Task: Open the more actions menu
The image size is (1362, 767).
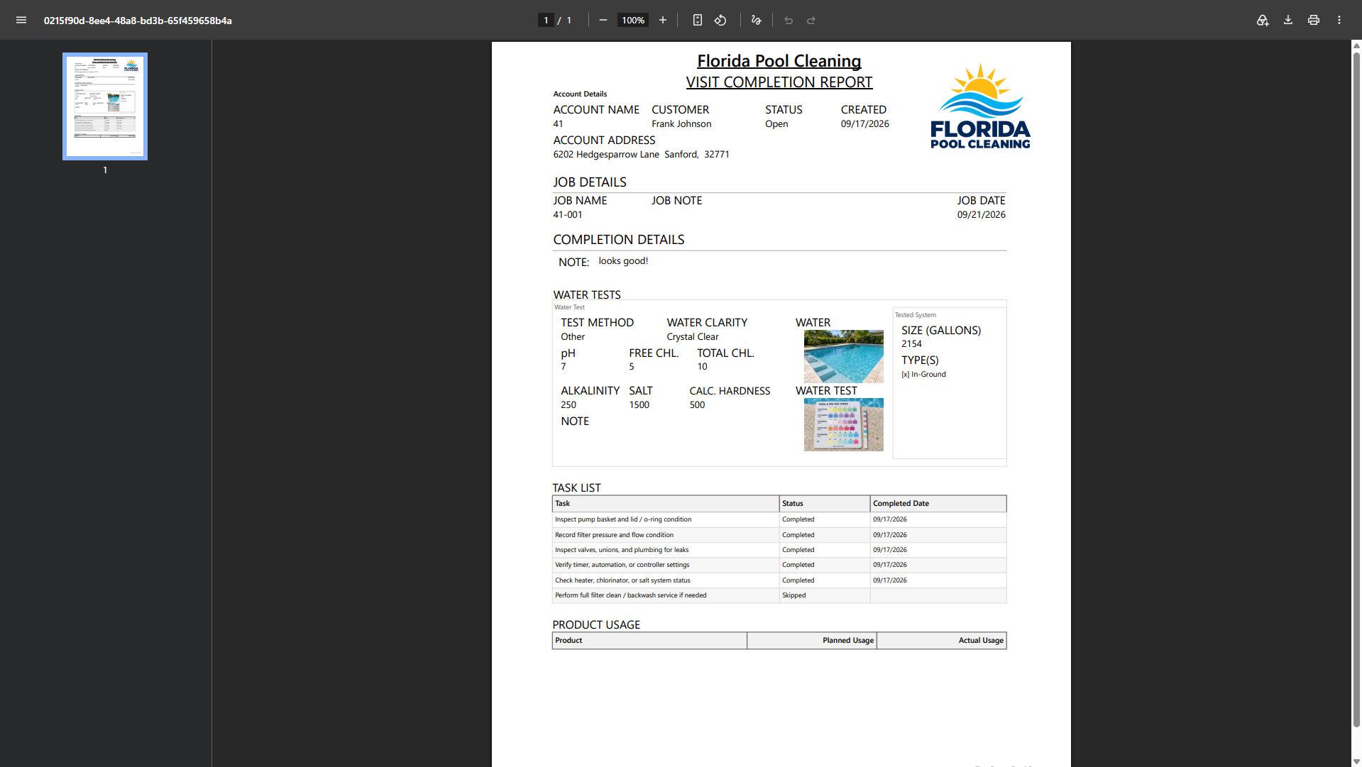Action: pos(1339,20)
